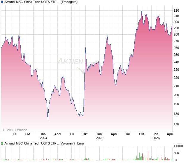Select the 'Jan. 2026' x-axis label
This screenshot has height=163, width=185.
click(156, 136)
